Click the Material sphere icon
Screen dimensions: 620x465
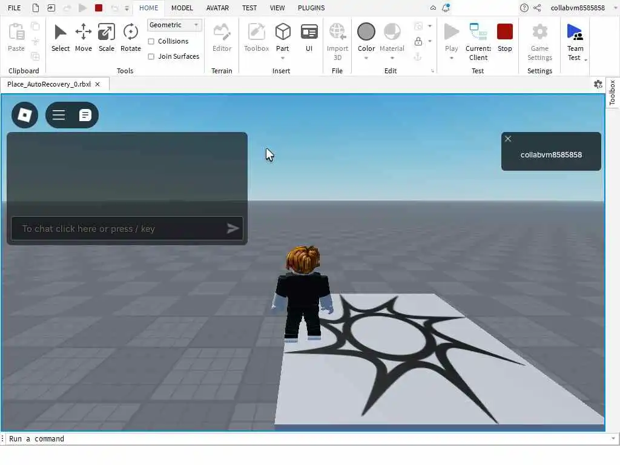[x=392, y=33]
